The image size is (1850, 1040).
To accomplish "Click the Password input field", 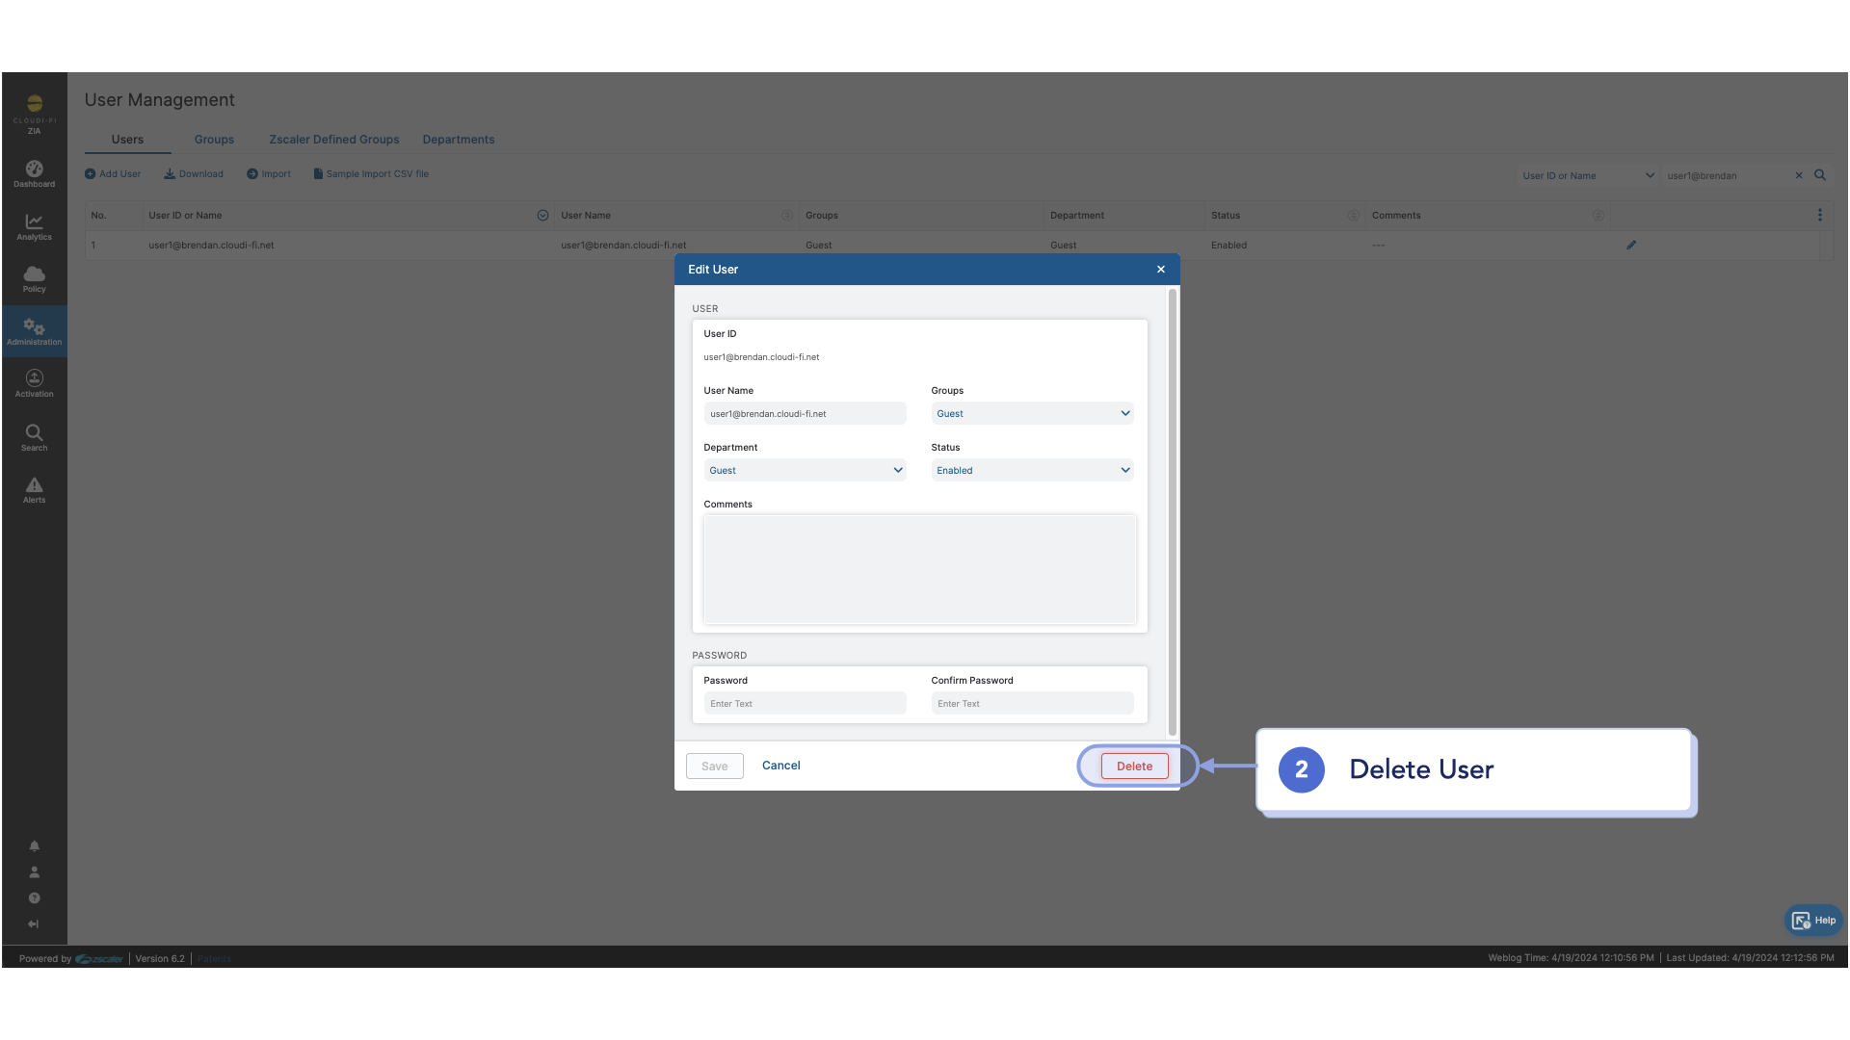I will (805, 704).
